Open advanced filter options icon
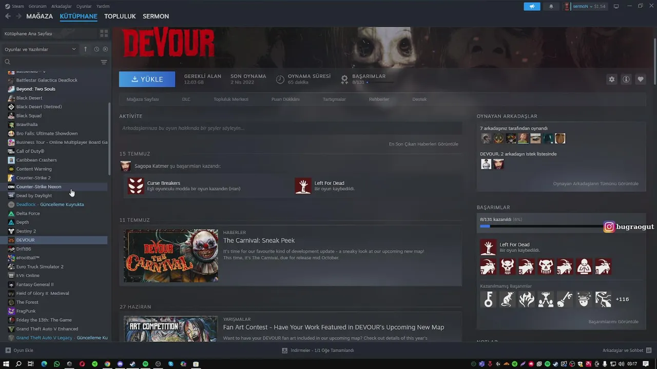Viewport: 657px width, 369px height. [x=104, y=62]
